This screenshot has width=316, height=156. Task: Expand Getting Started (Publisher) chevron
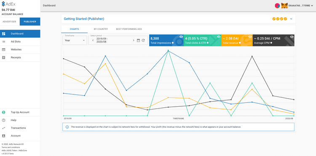pyautogui.click(x=291, y=19)
